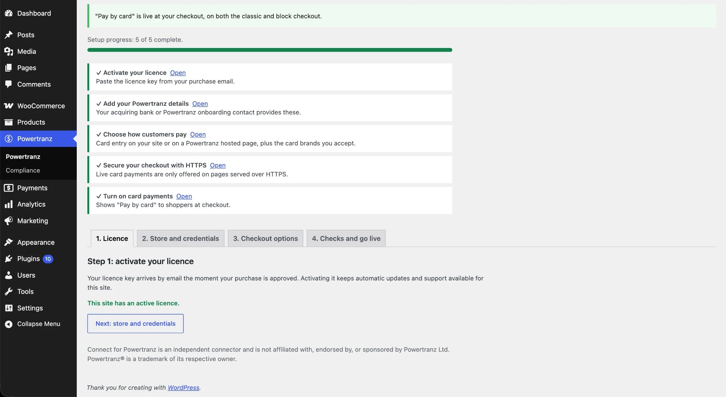
Task: Open the Activate your licence step
Action: [178, 73]
